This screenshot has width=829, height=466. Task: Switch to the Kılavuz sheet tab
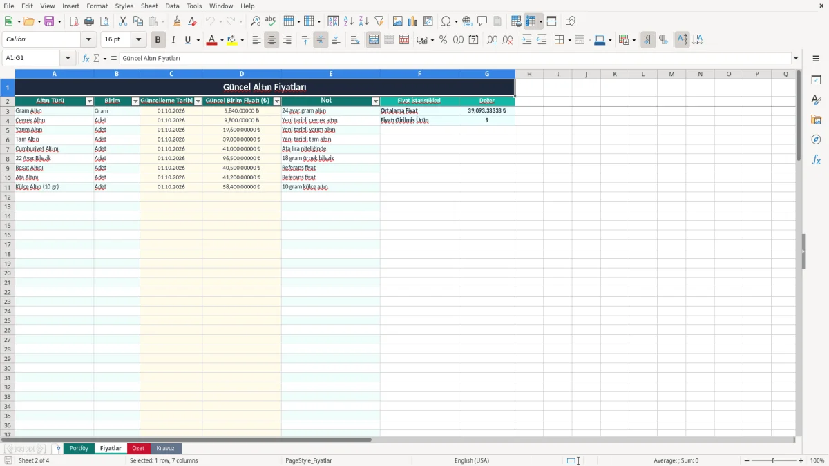pos(165,449)
